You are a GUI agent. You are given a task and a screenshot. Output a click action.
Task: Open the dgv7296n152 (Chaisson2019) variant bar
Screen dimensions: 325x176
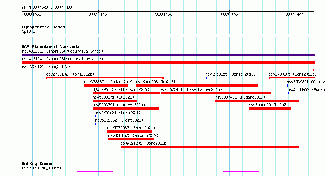point(126,93)
